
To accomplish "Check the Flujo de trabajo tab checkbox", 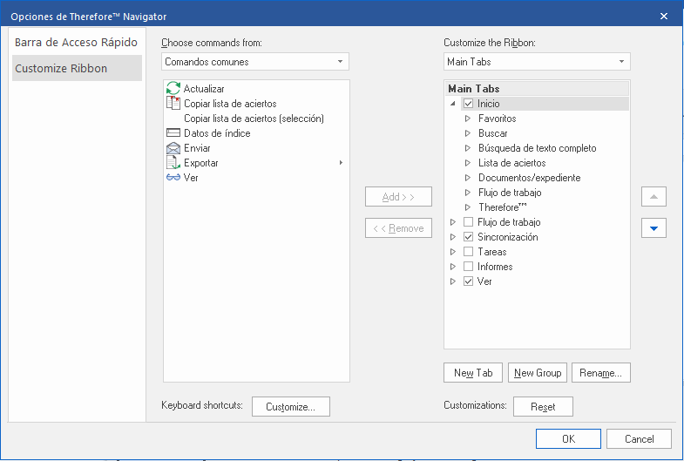I will tap(468, 222).
